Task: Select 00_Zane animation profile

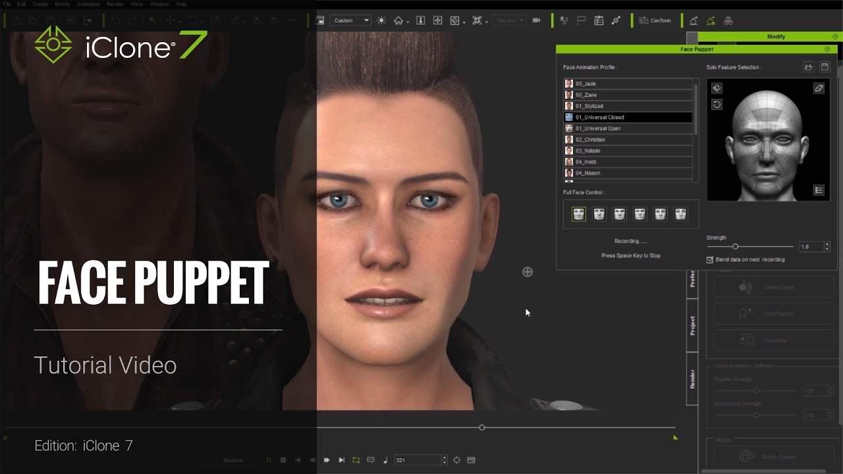Action: (628, 95)
